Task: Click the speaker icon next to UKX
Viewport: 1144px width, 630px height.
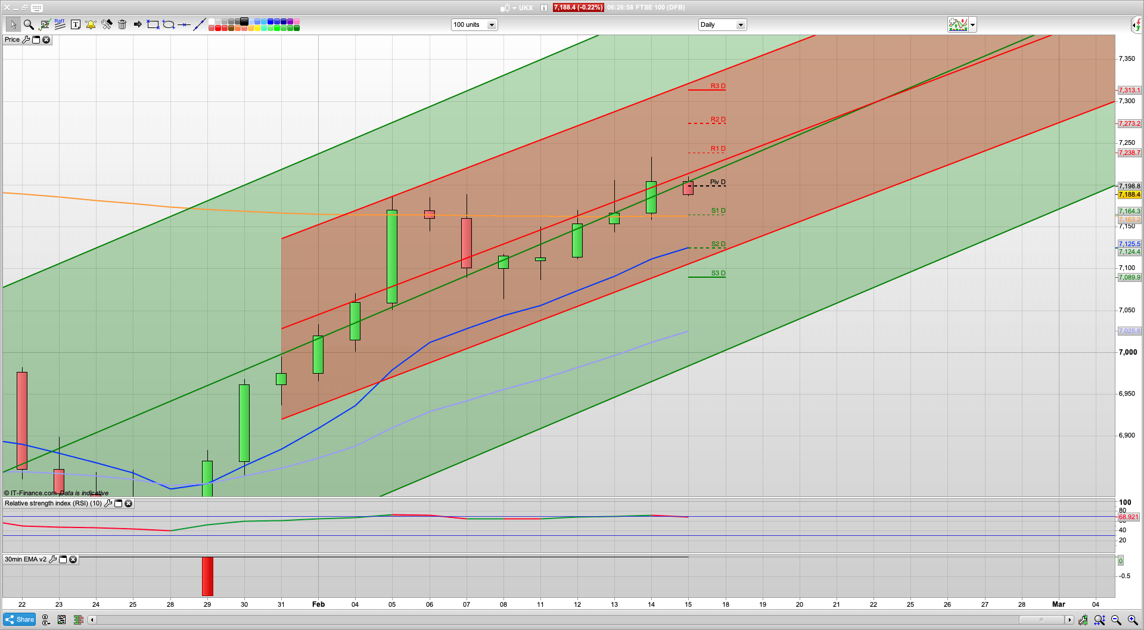Action: pyautogui.click(x=506, y=8)
